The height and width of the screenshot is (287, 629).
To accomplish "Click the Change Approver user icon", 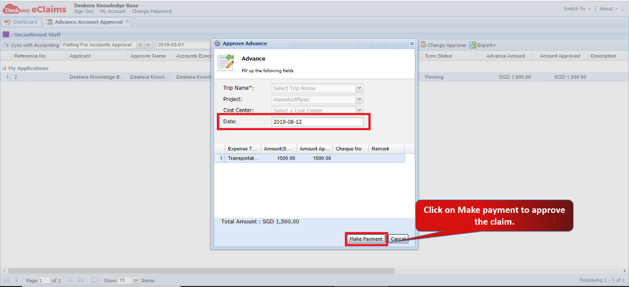I will (423, 45).
